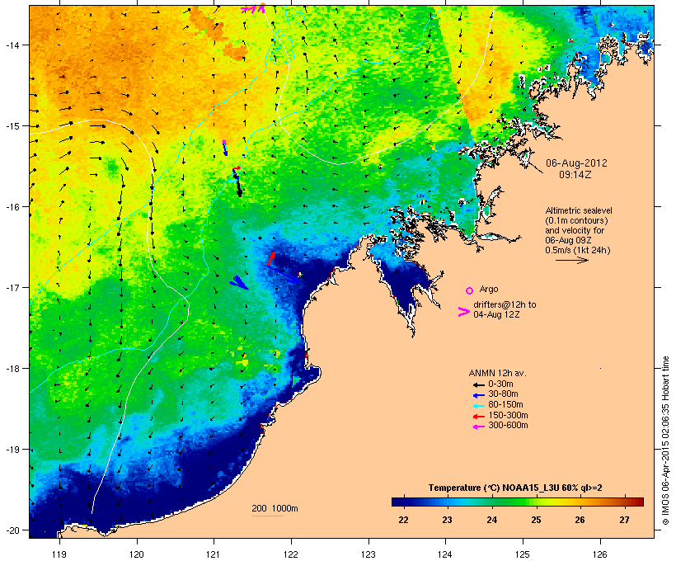Click the magenta drifters arrowhead legend symbol
Viewport: 676px width, 561px height.
click(464, 312)
